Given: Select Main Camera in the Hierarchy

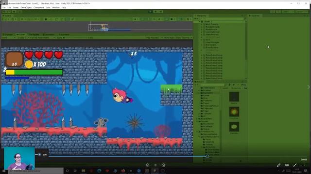Looking at the screenshot, I should (x=211, y=24).
